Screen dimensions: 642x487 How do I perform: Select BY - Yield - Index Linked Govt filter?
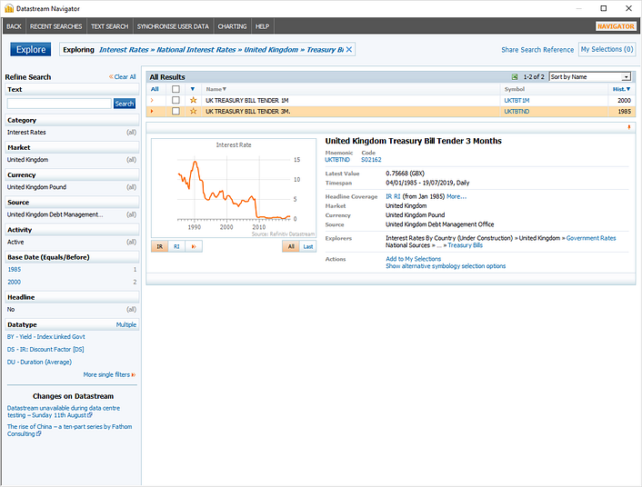[45, 337]
